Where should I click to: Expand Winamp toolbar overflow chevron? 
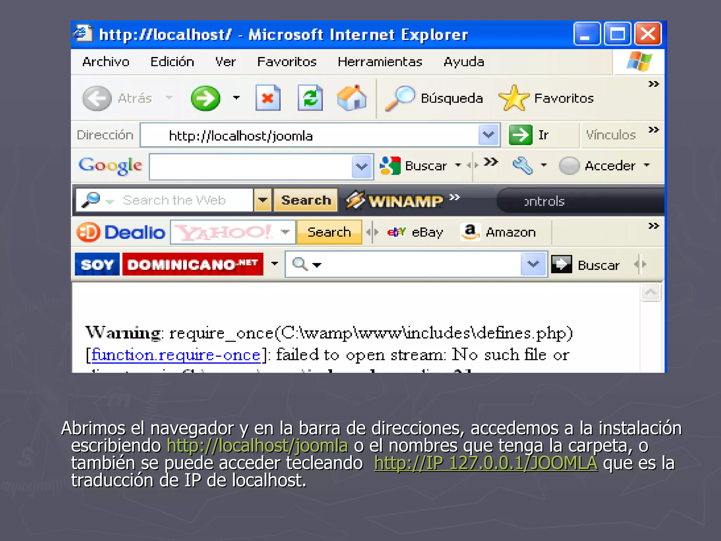[454, 197]
